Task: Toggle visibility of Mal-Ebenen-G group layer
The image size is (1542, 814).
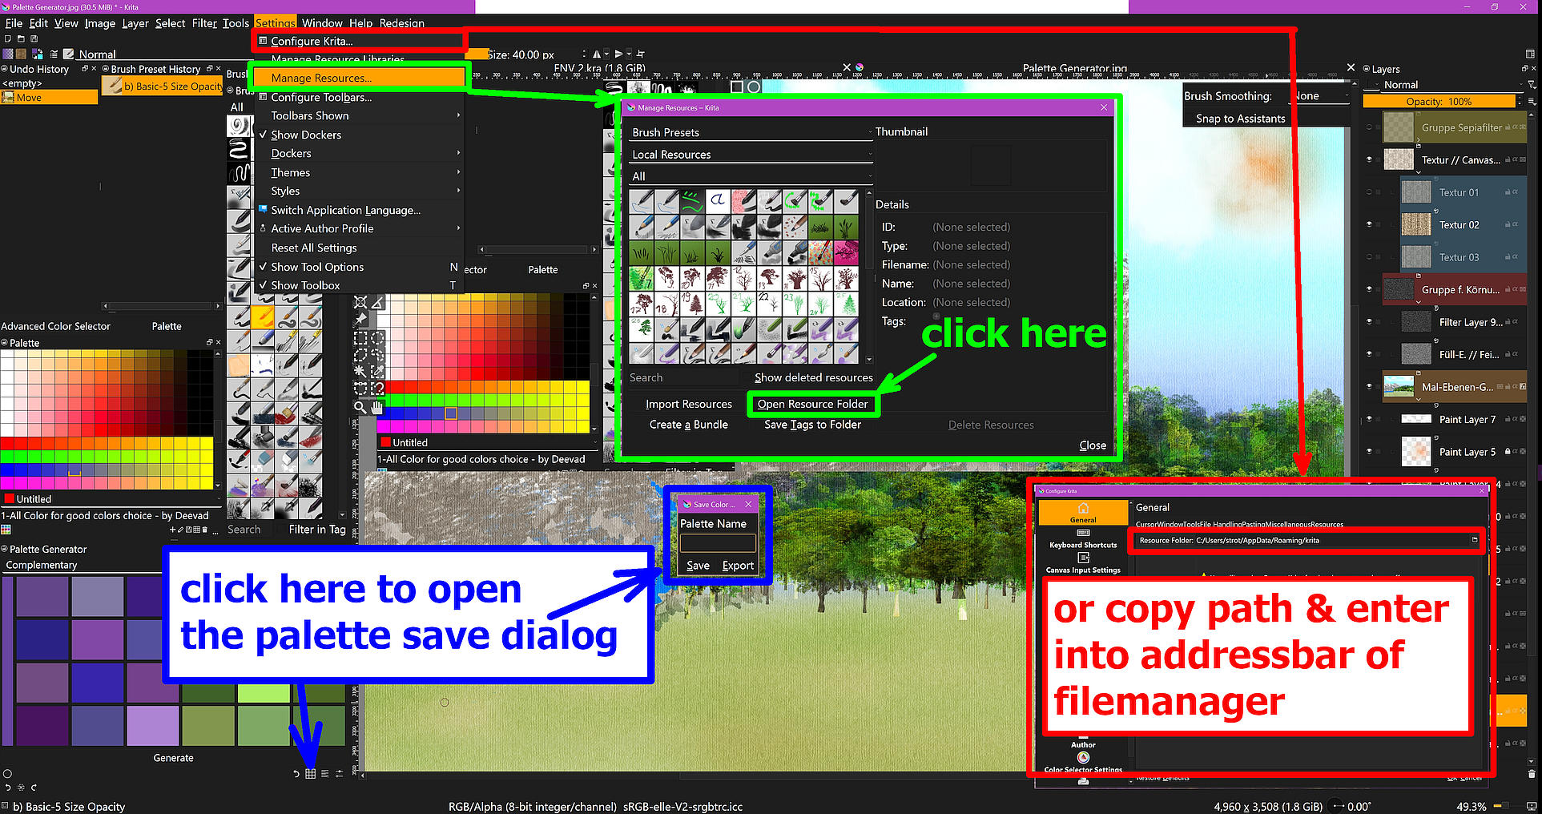Action: pos(1369,386)
